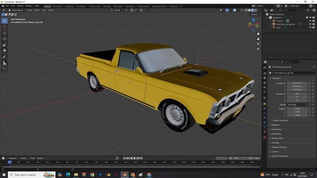Open the World properties tab
This screenshot has width=317, height=178.
[x=265, y=92]
